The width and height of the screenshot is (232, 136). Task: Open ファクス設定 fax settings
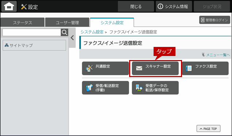205,68
